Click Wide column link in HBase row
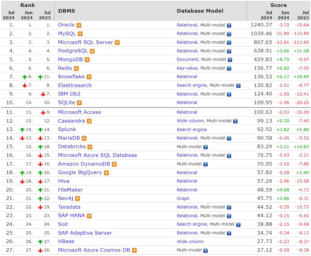 pyautogui.click(x=190, y=242)
